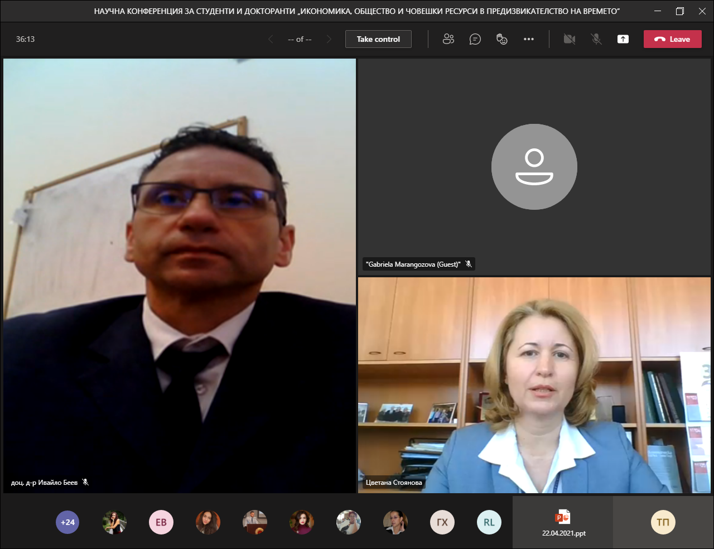Click доц. д-р Ивайло Беев name label

coord(44,483)
